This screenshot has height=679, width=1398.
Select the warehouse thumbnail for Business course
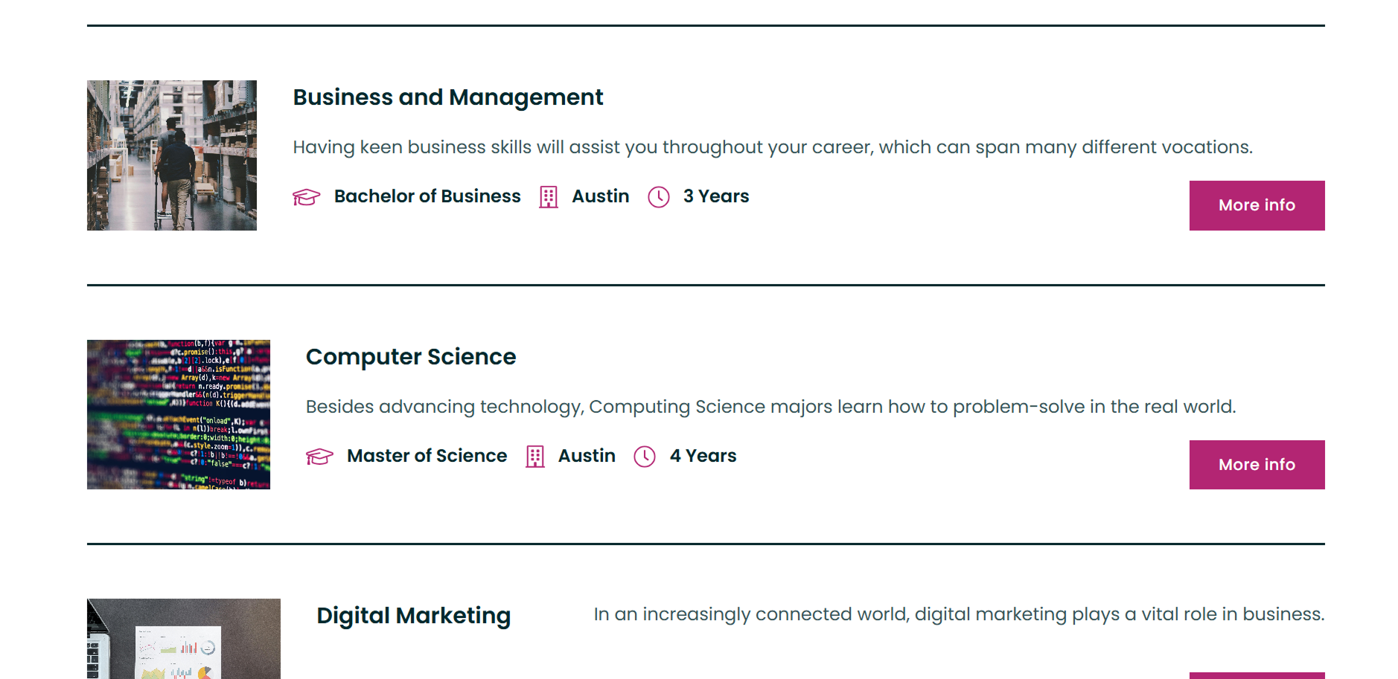pyautogui.click(x=172, y=155)
